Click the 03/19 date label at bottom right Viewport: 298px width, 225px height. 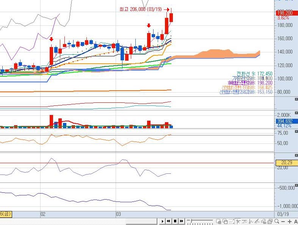pos(283,214)
